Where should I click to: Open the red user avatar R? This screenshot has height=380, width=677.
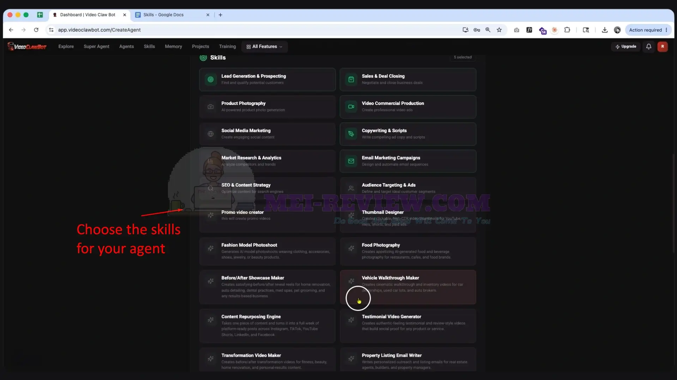tap(662, 46)
